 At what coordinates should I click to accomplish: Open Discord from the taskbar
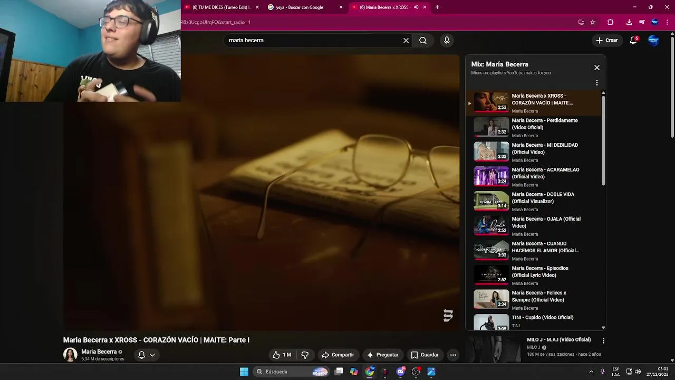point(401,372)
